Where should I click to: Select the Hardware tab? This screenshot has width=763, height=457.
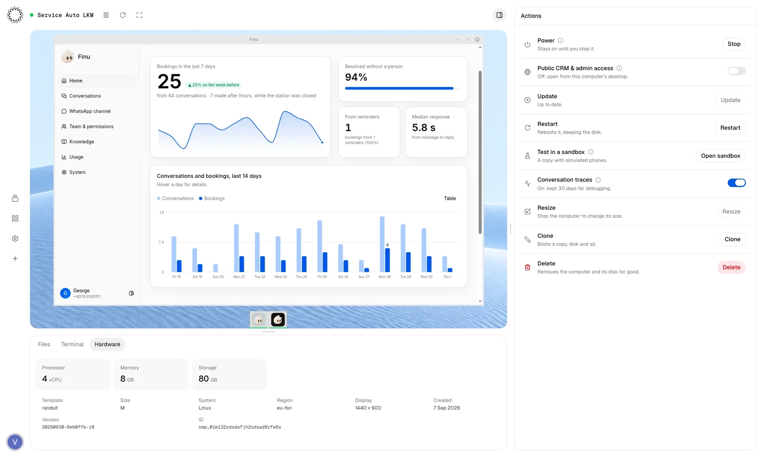(x=107, y=344)
